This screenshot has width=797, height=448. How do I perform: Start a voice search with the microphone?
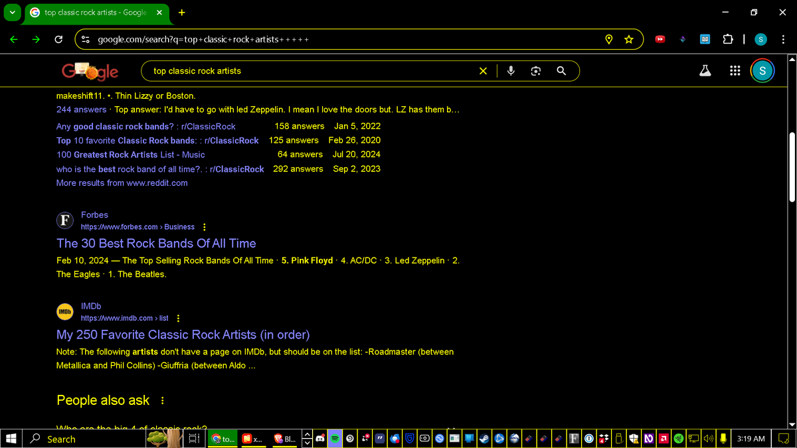(x=511, y=71)
